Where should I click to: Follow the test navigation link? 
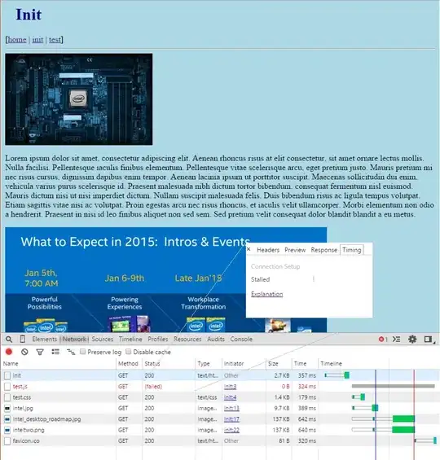[x=55, y=40]
